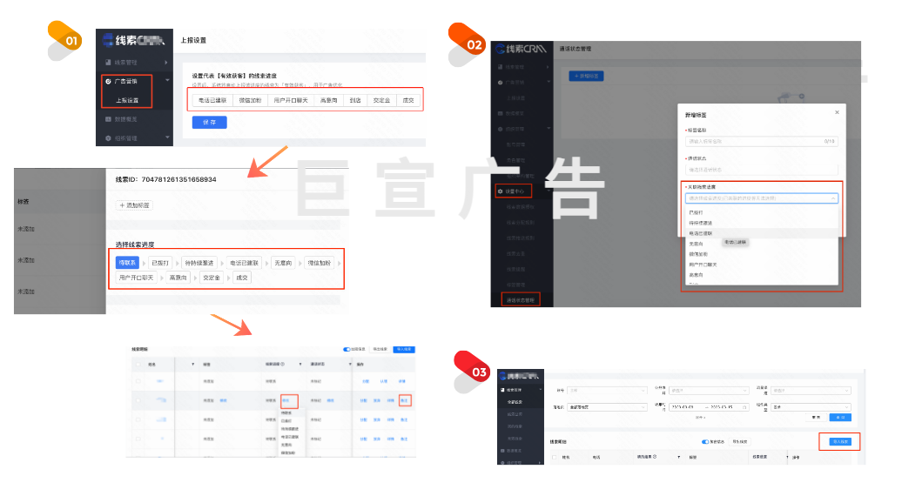The height and width of the screenshot is (496, 902).
Task: Expand the 线索管理 arrow in panel 01 sidebar
Action: pos(166,63)
